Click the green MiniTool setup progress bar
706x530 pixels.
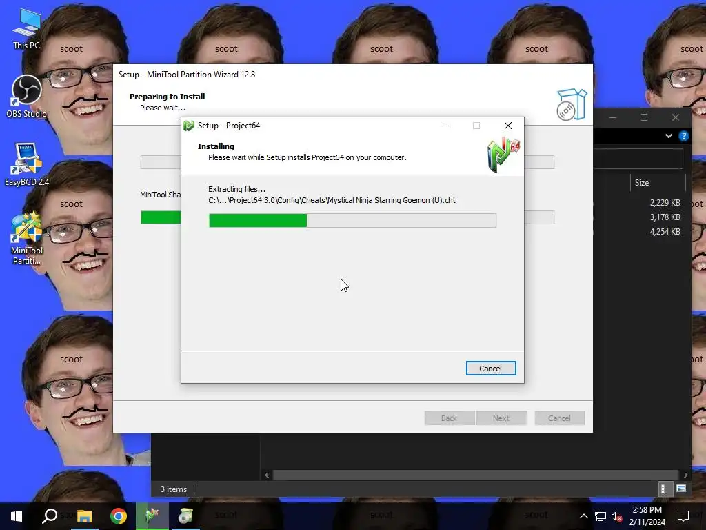pos(161,217)
